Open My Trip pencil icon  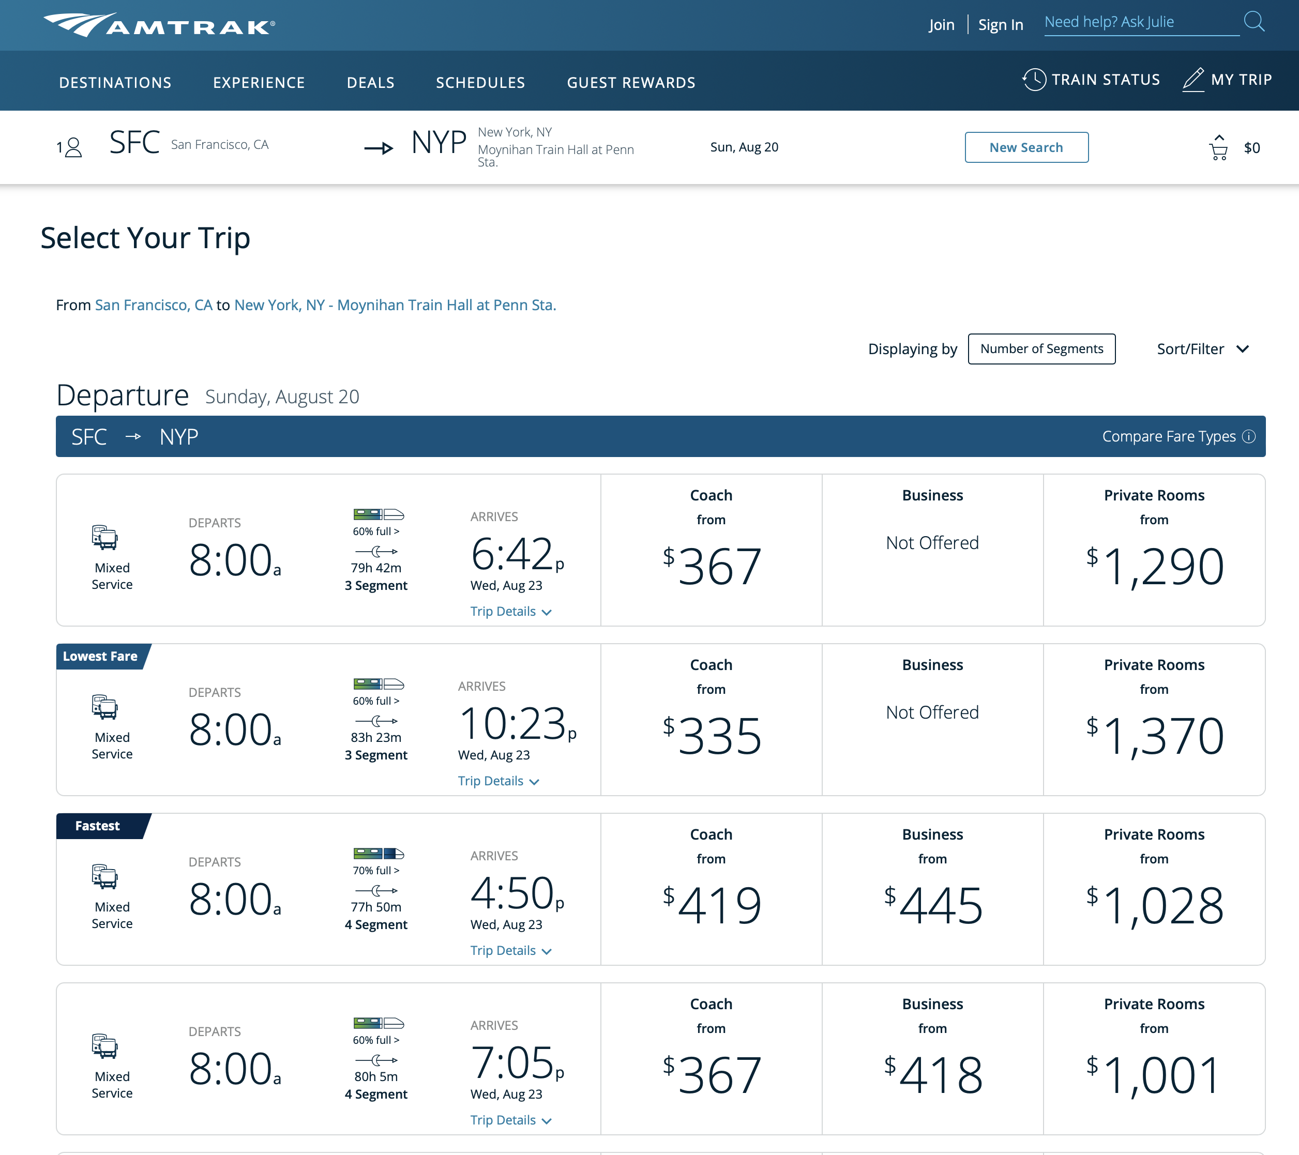point(1193,80)
